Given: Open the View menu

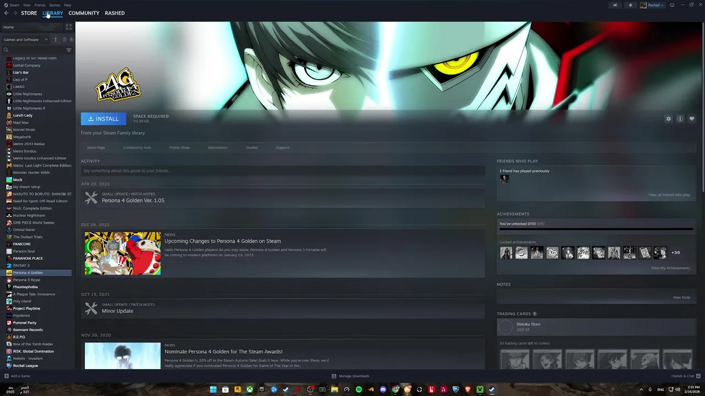Looking at the screenshot, I should pos(26,5).
